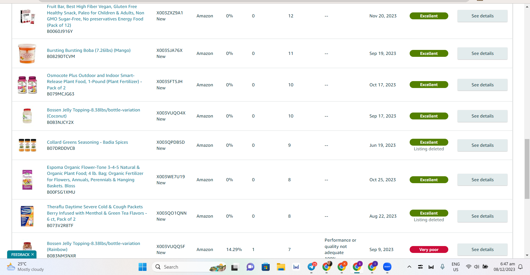This screenshot has height=275, width=530.
Task: Select FNSKU text X003ZXZ9A1
Action: click(x=170, y=13)
